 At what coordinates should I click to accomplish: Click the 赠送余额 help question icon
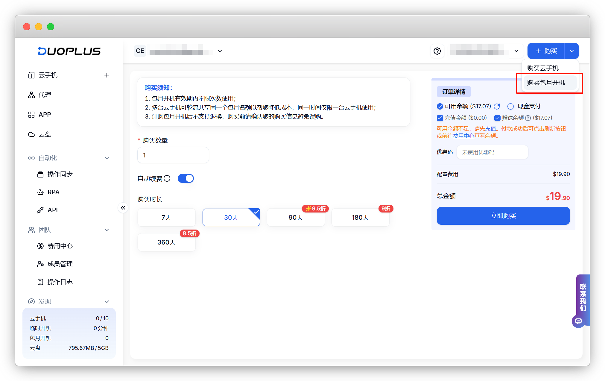click(528, 118)
